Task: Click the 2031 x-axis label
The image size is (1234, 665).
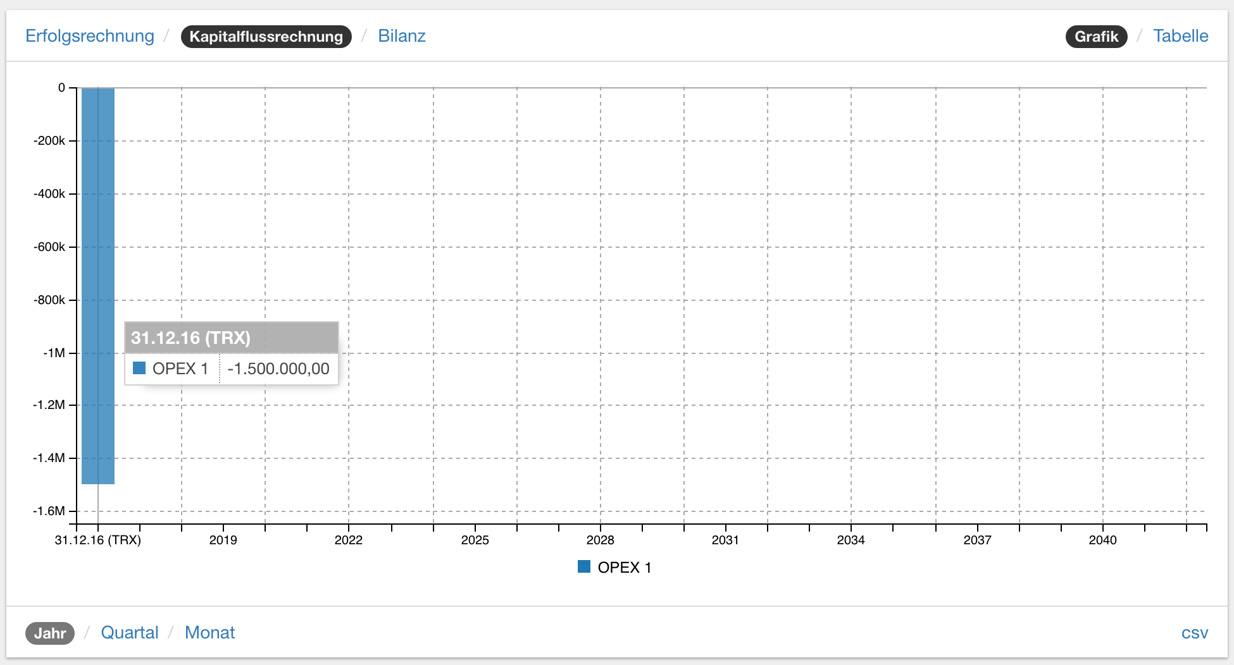Action: tap(725, 540)
